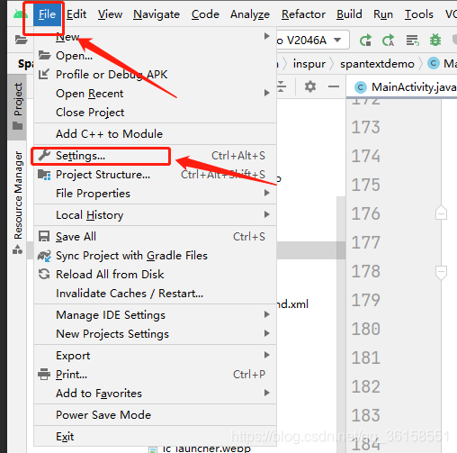Screen dimensions: 457x453
Task: Open the Edit menu
Action: tap(76, 14)
